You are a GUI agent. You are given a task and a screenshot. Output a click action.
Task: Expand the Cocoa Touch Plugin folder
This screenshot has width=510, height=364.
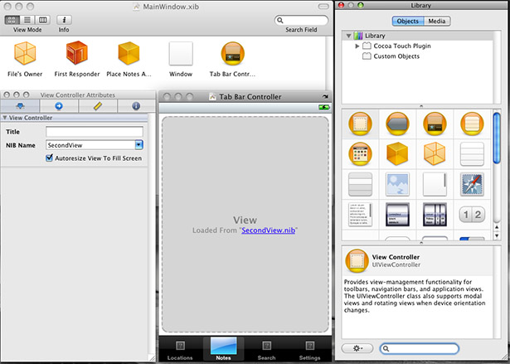coord(357,46)
